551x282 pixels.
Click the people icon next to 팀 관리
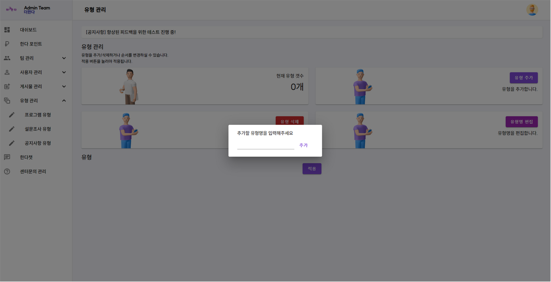pyautogui.click(x=7, y=58)
